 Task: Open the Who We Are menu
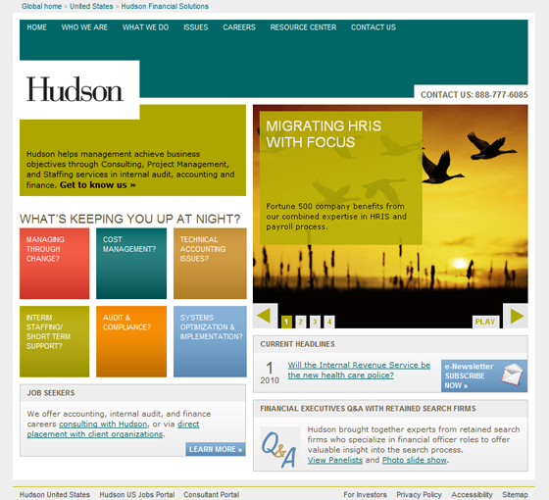(84, 27)
